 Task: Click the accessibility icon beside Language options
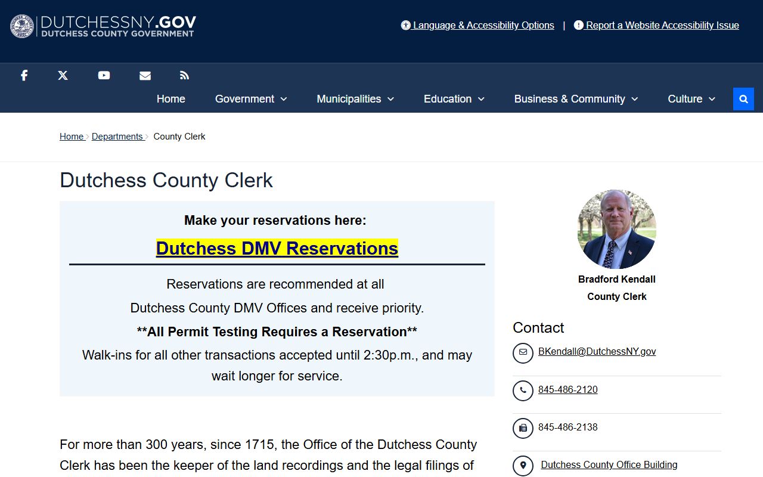[406, 25]
